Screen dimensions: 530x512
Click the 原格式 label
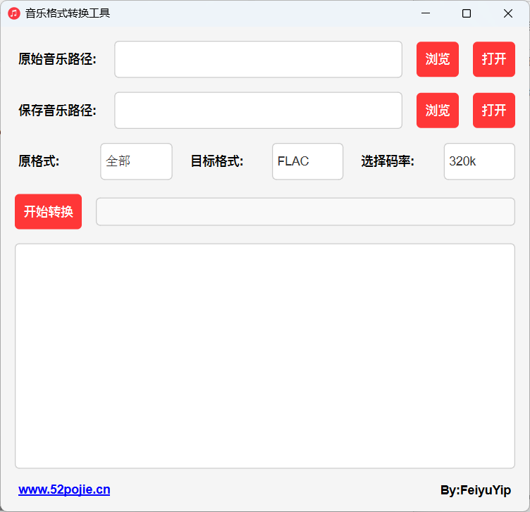point(39,161)
